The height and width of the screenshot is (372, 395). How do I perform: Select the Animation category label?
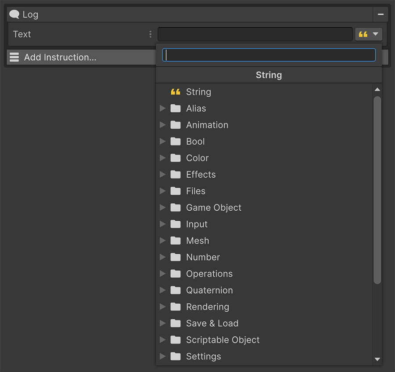[207, 125]
